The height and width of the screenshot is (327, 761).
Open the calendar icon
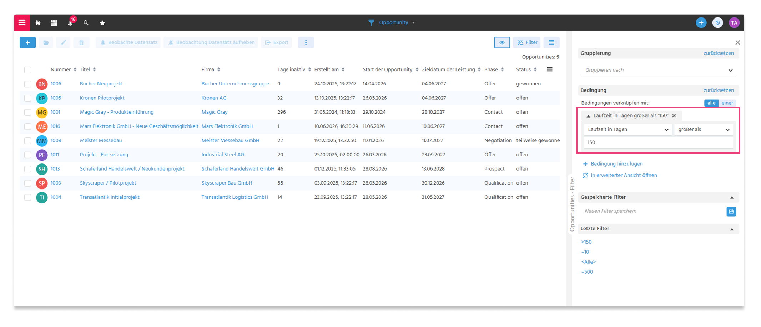click(x=54, y=23)
